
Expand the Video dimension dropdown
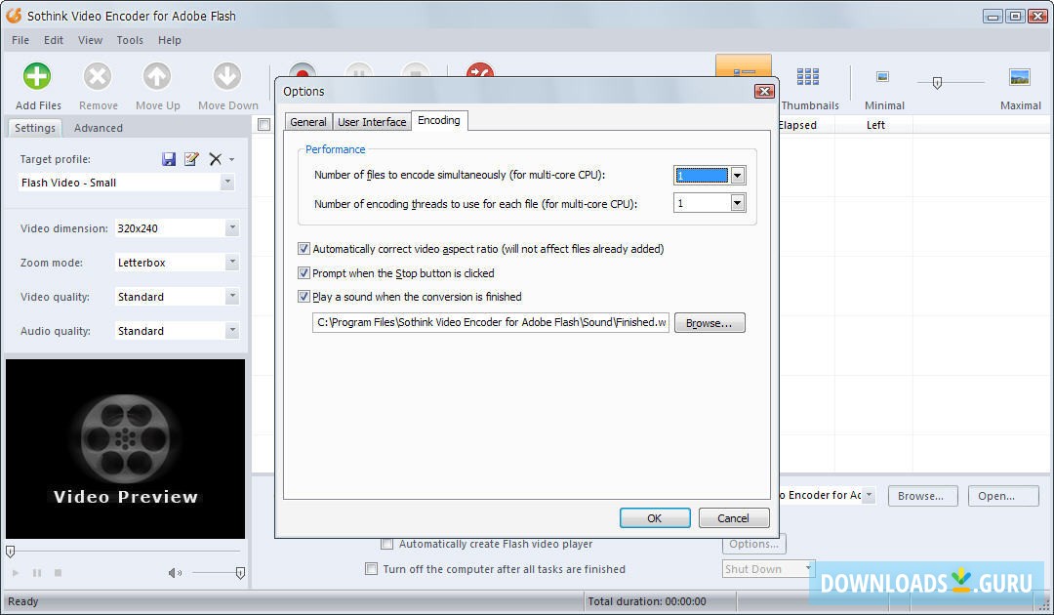click(232, 227)
